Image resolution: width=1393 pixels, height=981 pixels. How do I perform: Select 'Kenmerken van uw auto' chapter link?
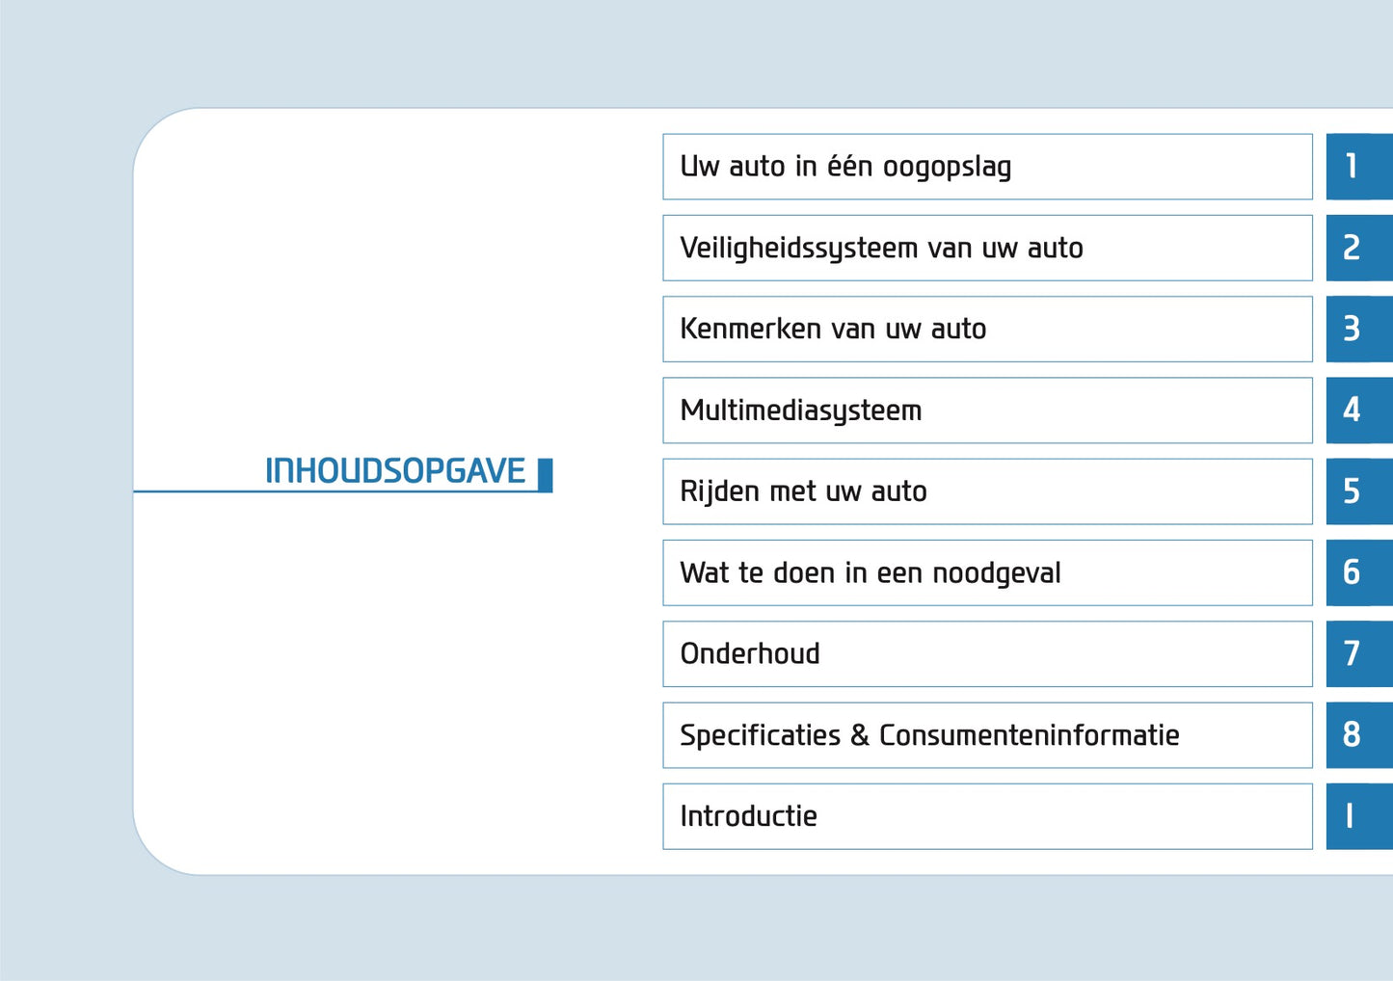[986, 330]
